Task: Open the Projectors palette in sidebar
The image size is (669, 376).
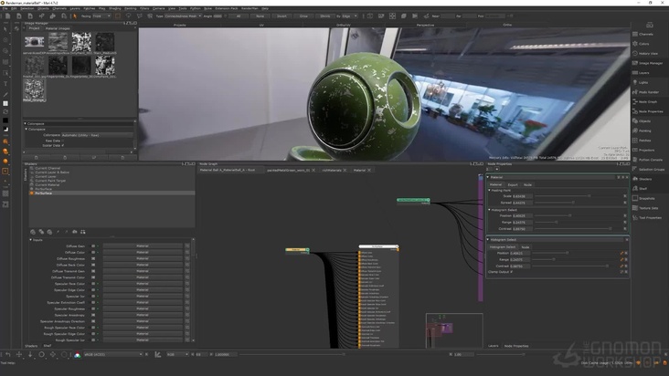Action: (x=646, y=150)
